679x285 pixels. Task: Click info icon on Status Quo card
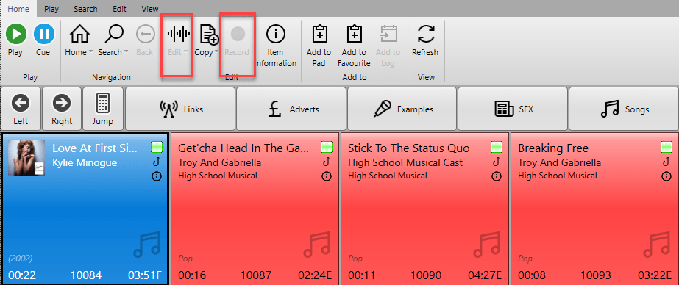click(x=497, y=176)
